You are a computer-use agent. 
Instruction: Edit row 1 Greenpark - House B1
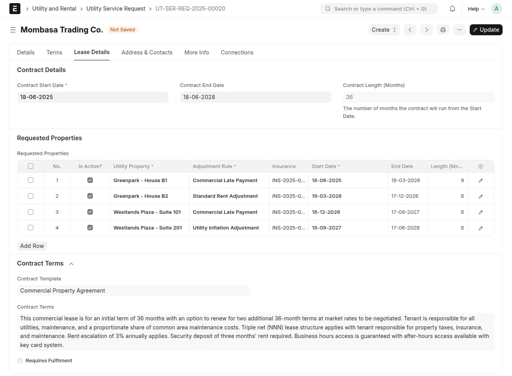pos(481,181)
